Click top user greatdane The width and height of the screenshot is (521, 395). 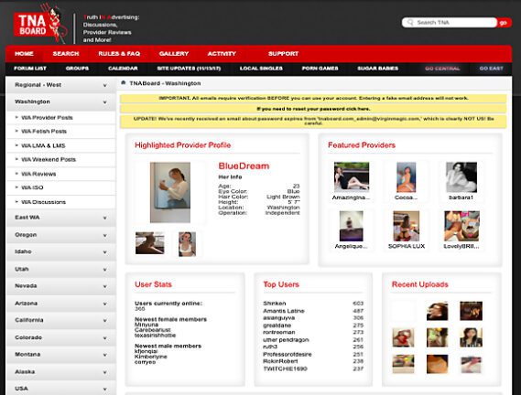point(277,326)
